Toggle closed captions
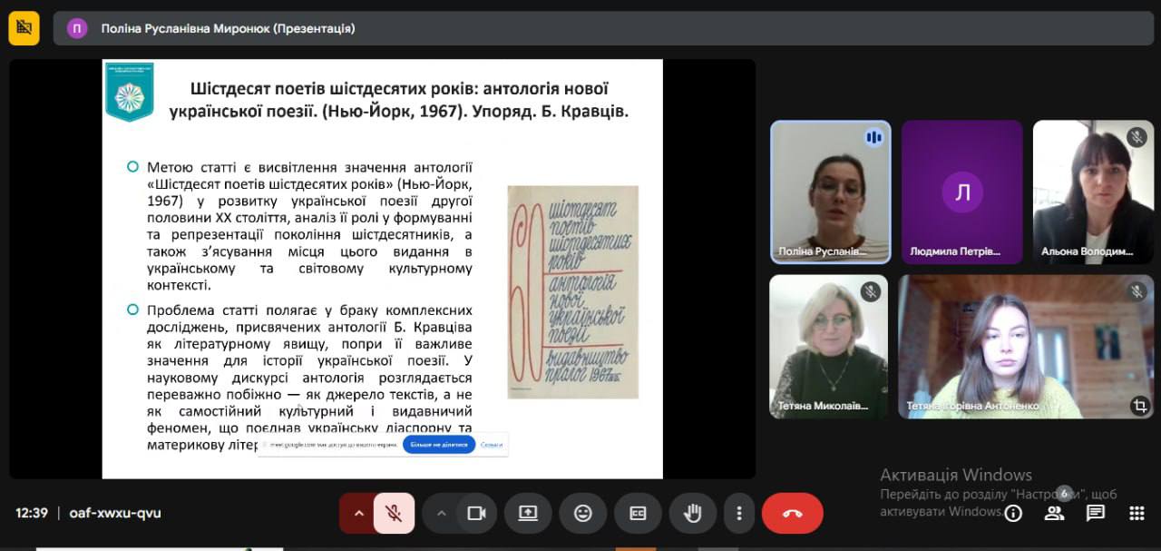1161x551 pixels. point(638,513)
